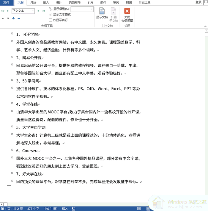
Task: Select bullet of paragraph 国外三大 MOOC 平台之一
Action: 12,157
